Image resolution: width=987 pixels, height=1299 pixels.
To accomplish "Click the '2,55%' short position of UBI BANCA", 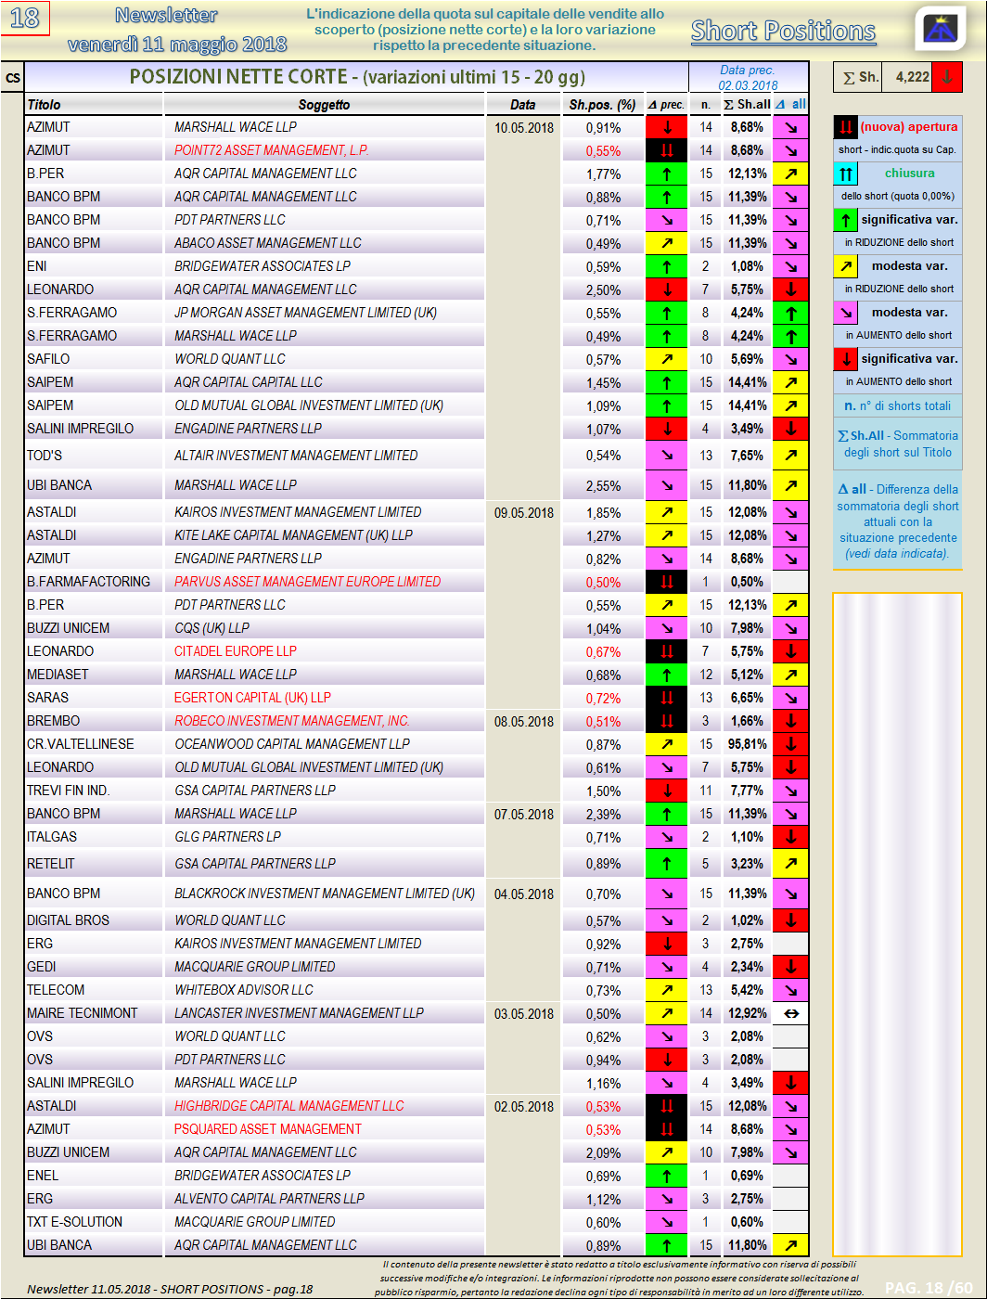I will (x=603, y=485).
